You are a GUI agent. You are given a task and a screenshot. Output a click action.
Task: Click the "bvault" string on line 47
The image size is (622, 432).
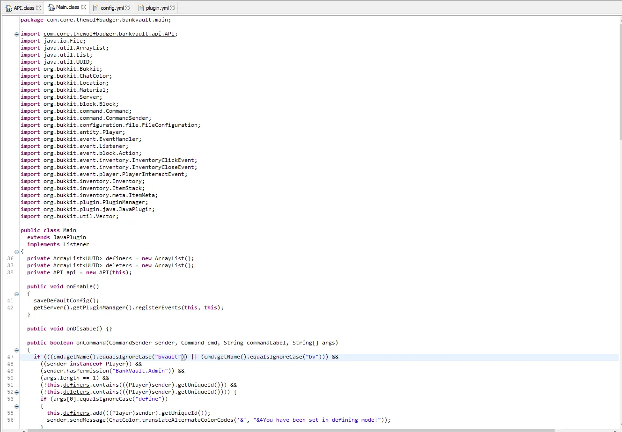pyautogui.click(x=168, y=357)
